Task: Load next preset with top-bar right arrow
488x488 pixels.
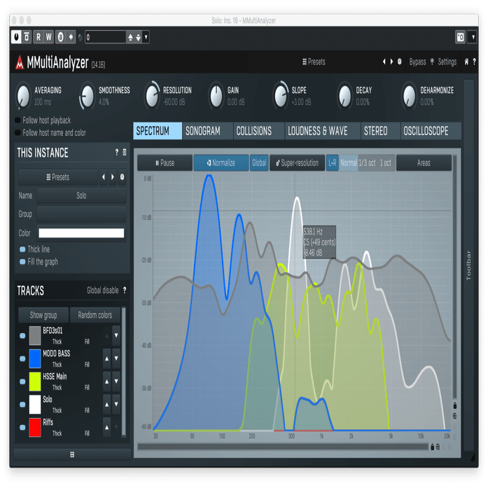Action: [391, 62]
